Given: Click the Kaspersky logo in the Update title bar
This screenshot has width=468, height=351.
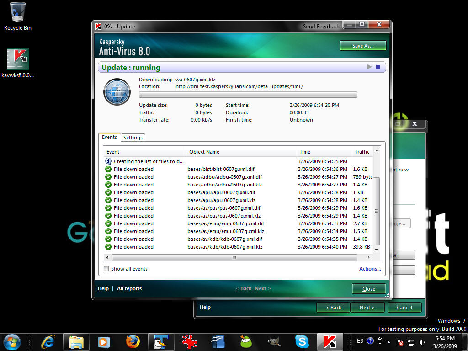Looking at the screenshot, I should click(x=98, y=26).
